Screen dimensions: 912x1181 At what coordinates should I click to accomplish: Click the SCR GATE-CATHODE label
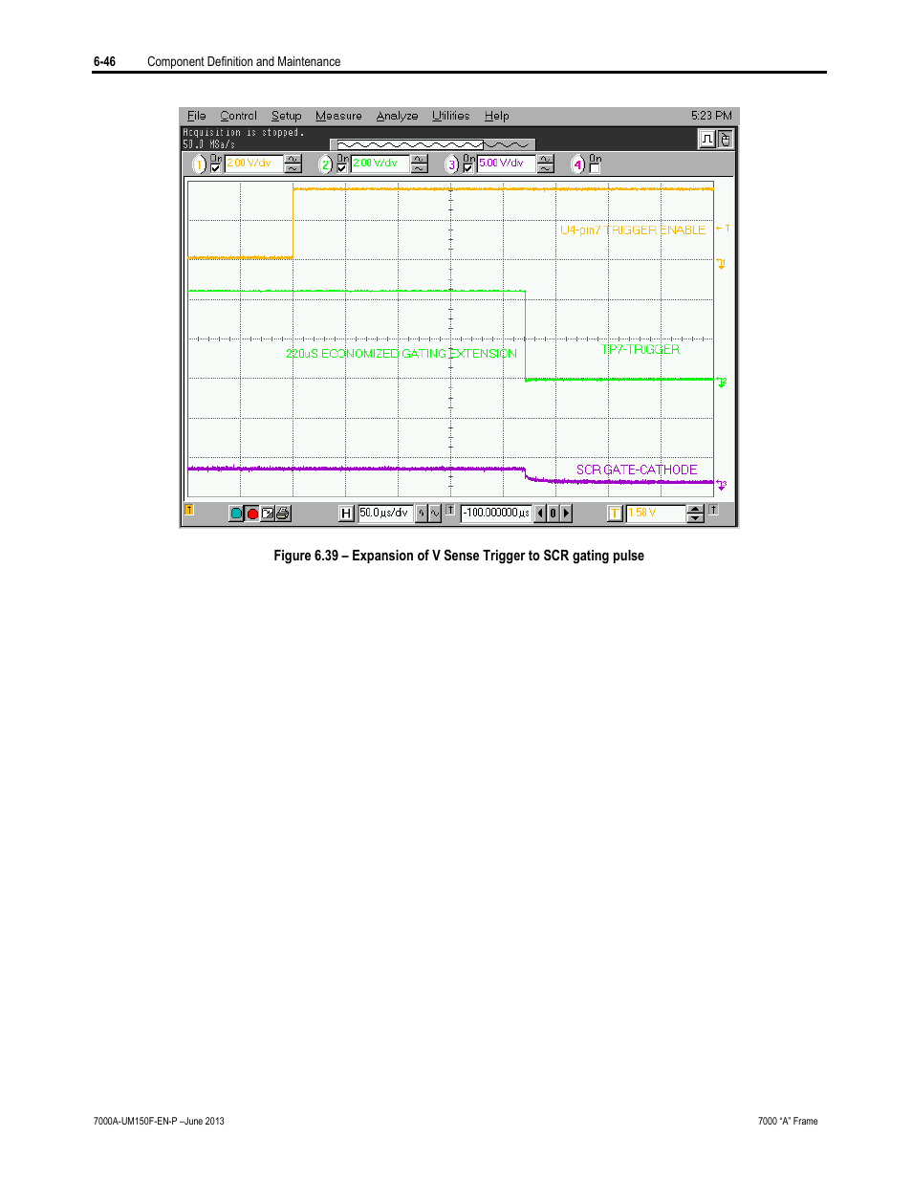click(637, 470)
